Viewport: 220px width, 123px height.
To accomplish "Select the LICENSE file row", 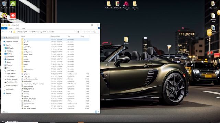I will (x=55, y=91).
